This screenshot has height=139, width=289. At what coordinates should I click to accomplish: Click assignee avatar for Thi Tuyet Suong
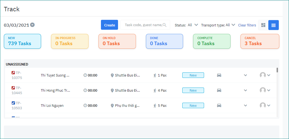(263, 75)
